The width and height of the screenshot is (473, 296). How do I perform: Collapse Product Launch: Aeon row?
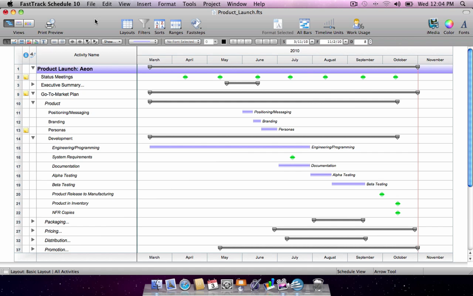click(33, 68)
